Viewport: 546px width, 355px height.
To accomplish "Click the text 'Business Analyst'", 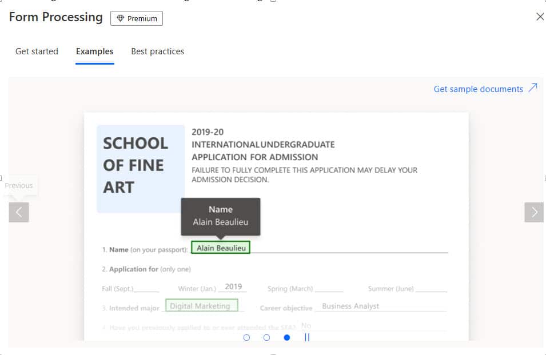I will (x=350, y=306).
